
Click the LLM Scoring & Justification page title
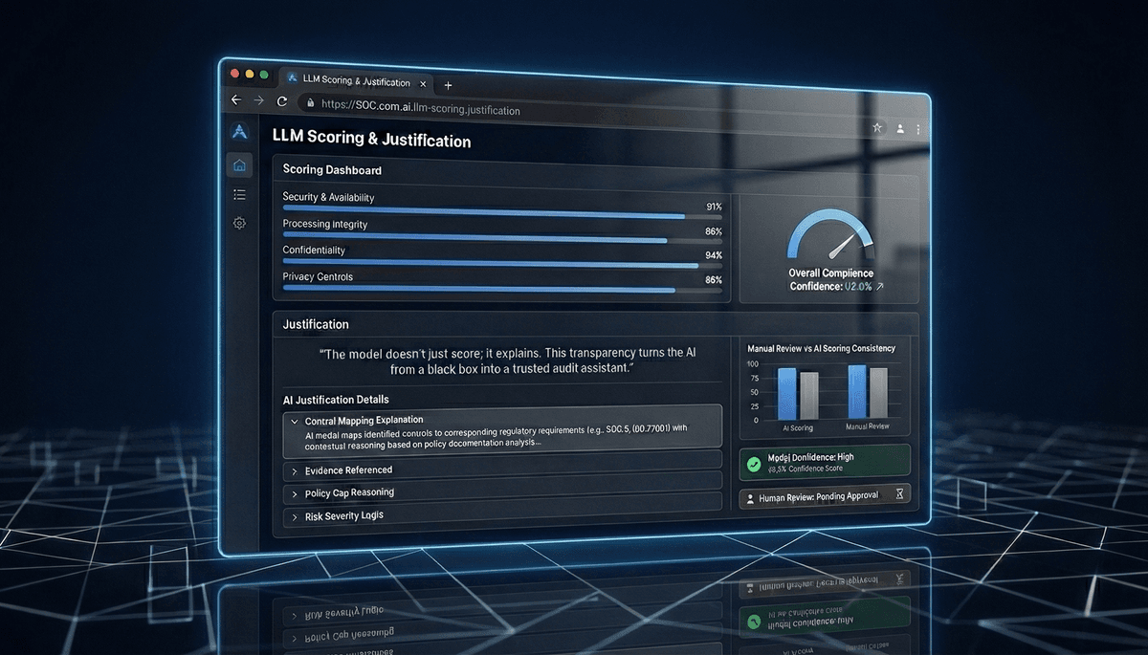(371, 140)
